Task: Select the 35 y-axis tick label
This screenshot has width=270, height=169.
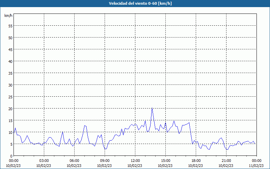Action: coord(10,73)
